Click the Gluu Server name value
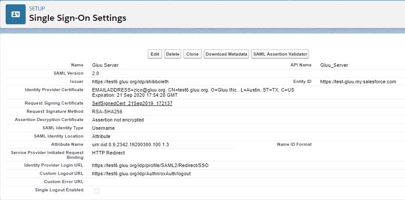This screenshot has height=200, width=405. pyautogui.click(x=105, y=65)
